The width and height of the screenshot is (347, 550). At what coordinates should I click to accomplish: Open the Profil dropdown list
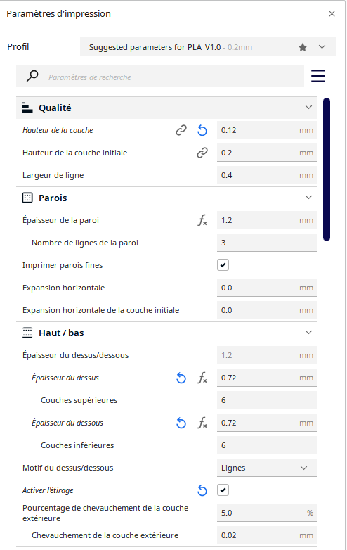point(208,47)
